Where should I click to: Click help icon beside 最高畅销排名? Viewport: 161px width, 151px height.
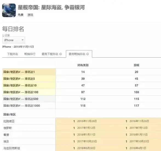coord(88,54)
